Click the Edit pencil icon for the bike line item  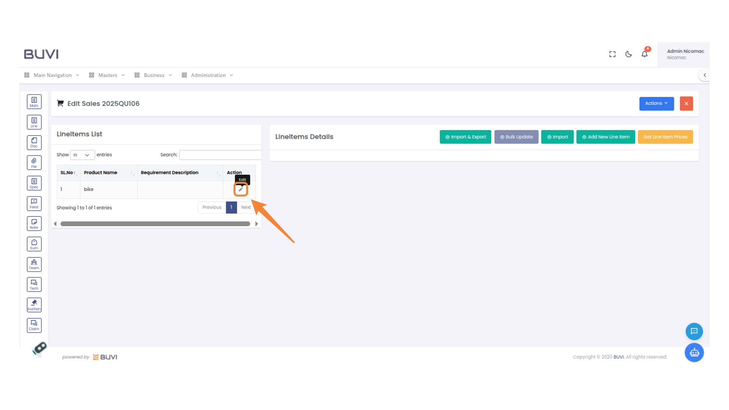point(241,189)
